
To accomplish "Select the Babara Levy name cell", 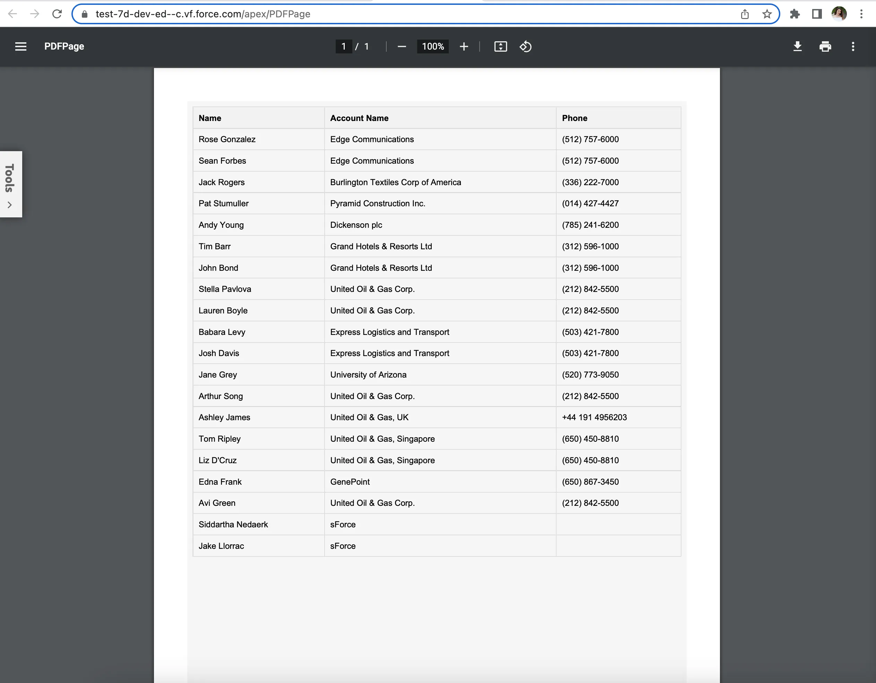I will [259, 332].
